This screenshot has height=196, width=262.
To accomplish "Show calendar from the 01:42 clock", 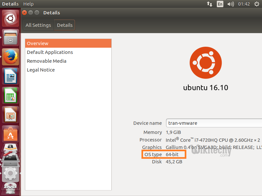I will (244, 4).
